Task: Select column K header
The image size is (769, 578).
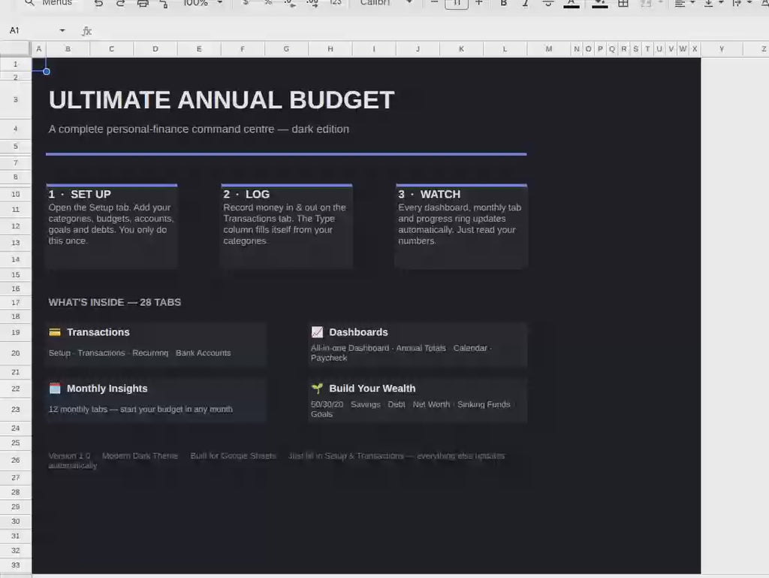Action: [462, 49]
